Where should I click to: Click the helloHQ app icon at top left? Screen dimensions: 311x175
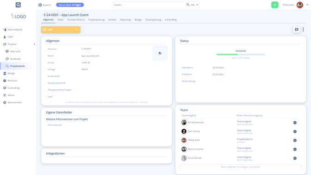[18, 5]
